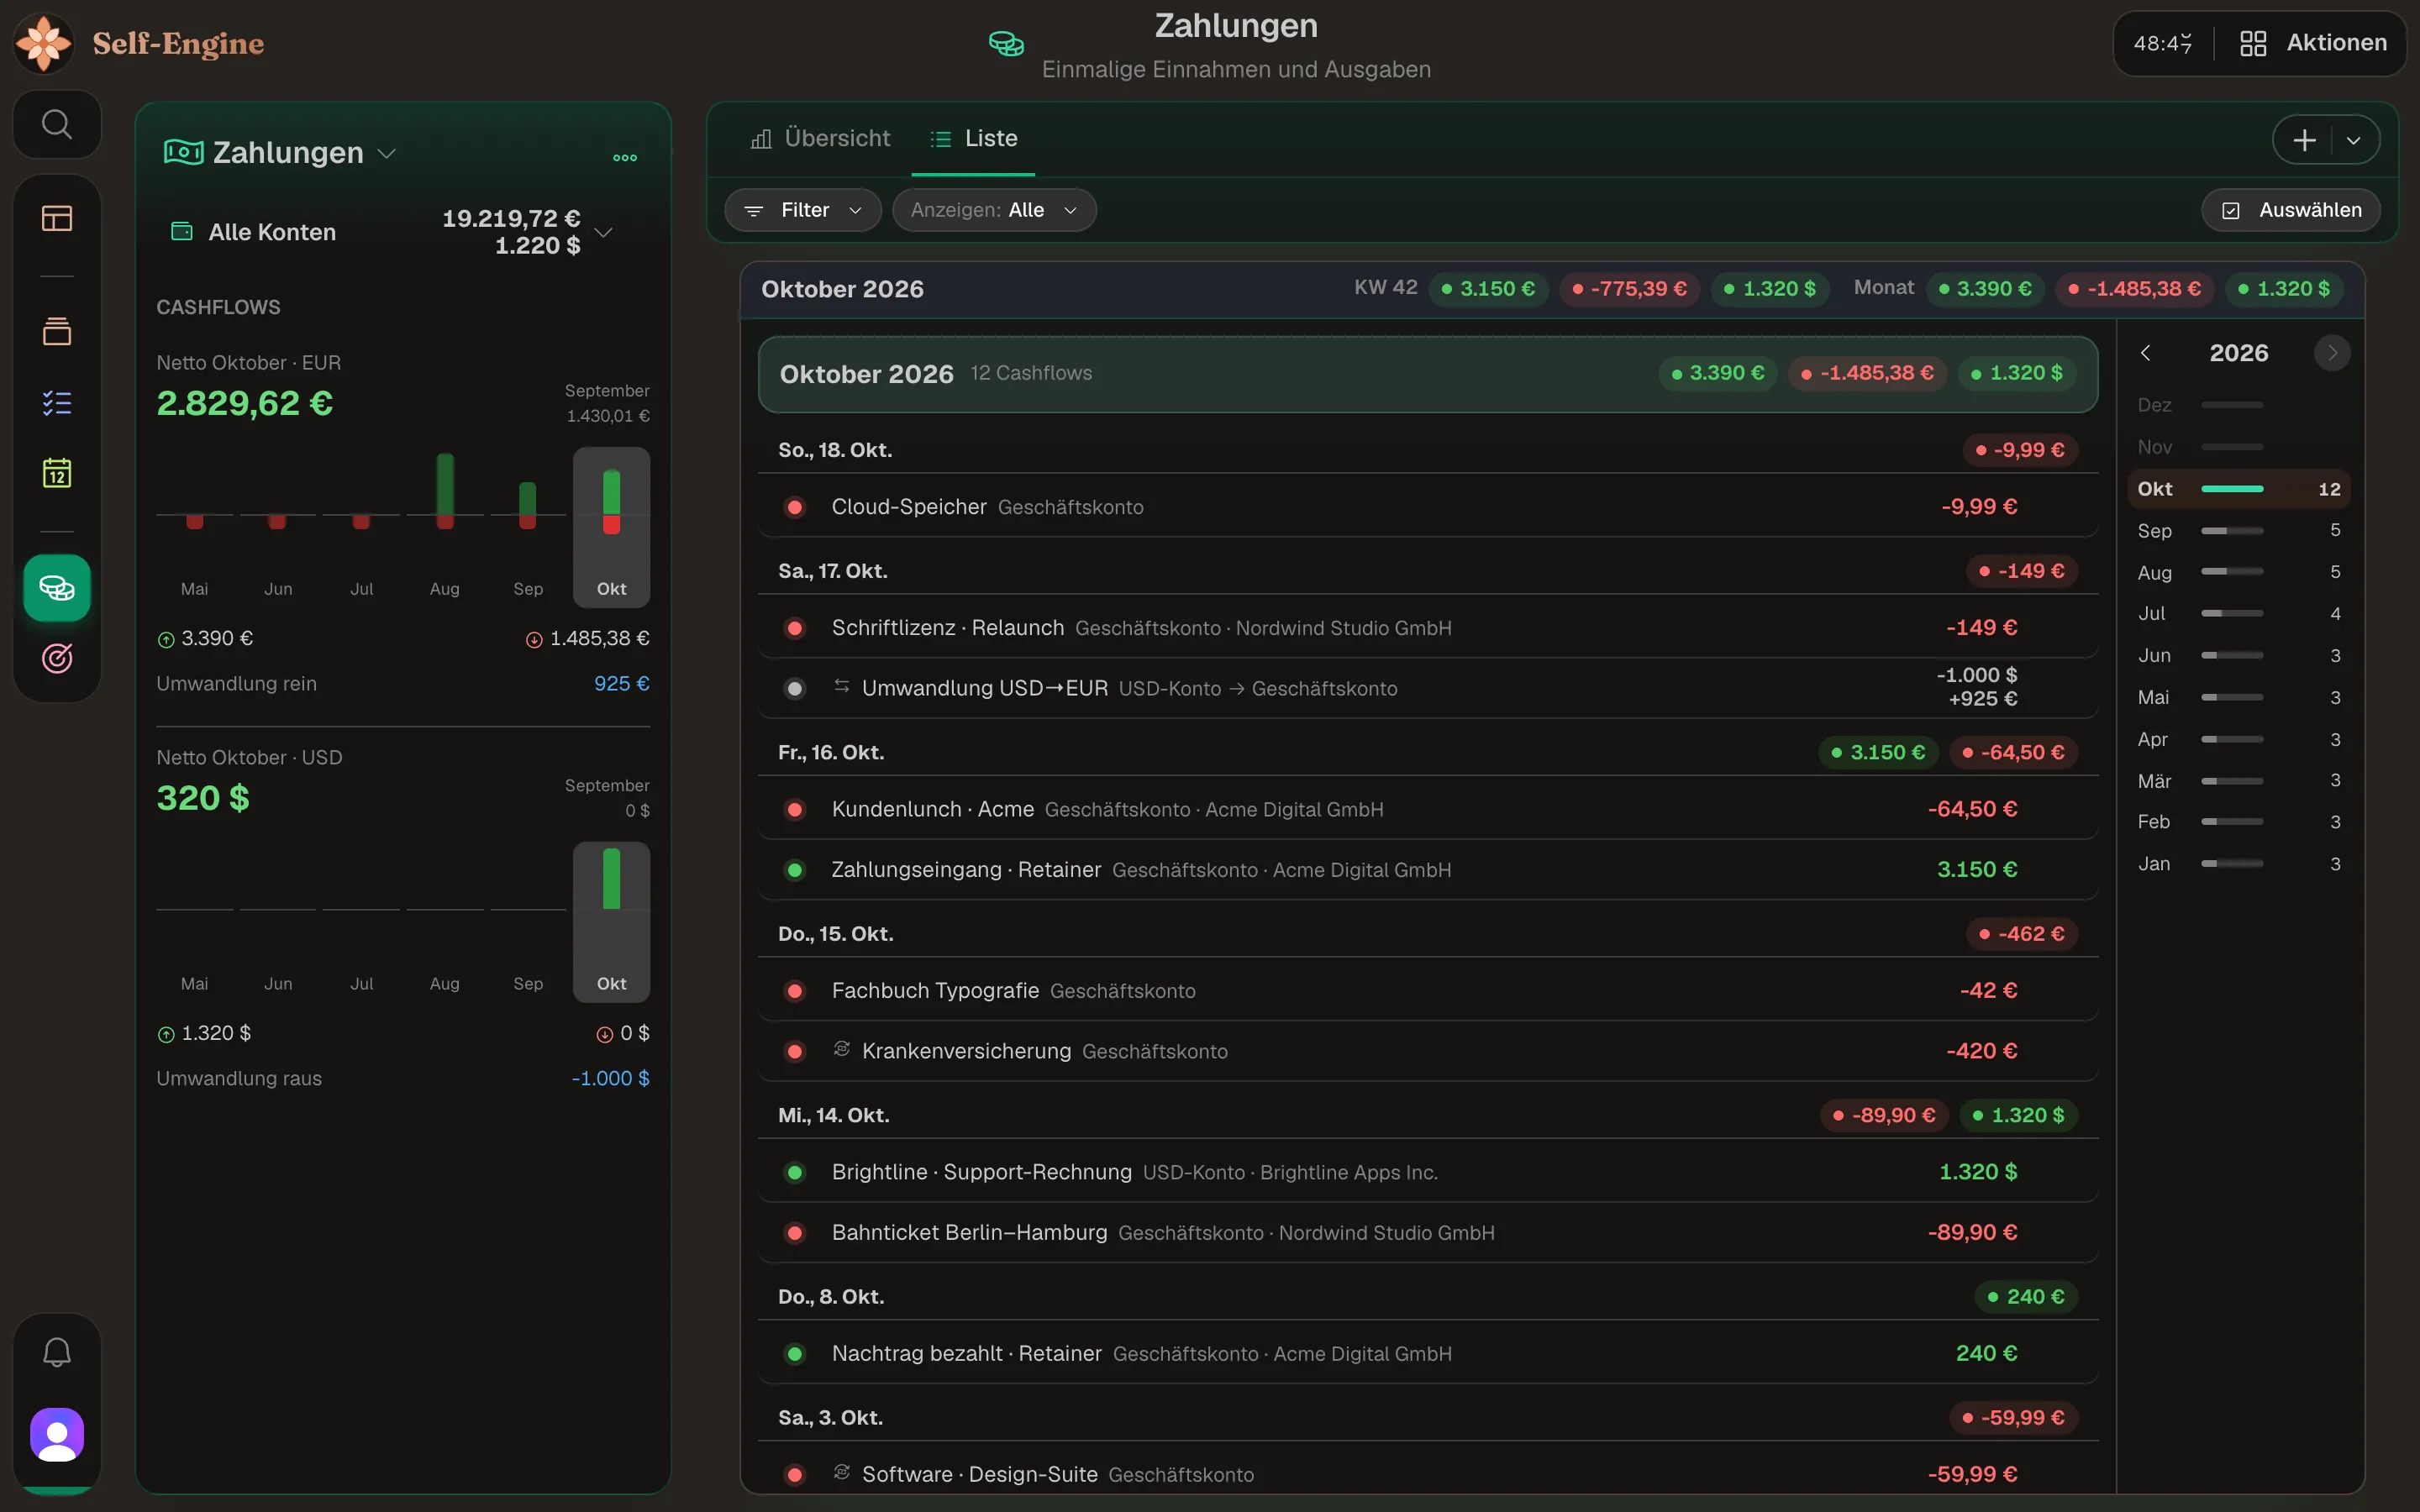This screenshot has width=2420, height=1512.
Task: Click the Sa., 17. Okt. date header
Action: [x=833, y=571]
